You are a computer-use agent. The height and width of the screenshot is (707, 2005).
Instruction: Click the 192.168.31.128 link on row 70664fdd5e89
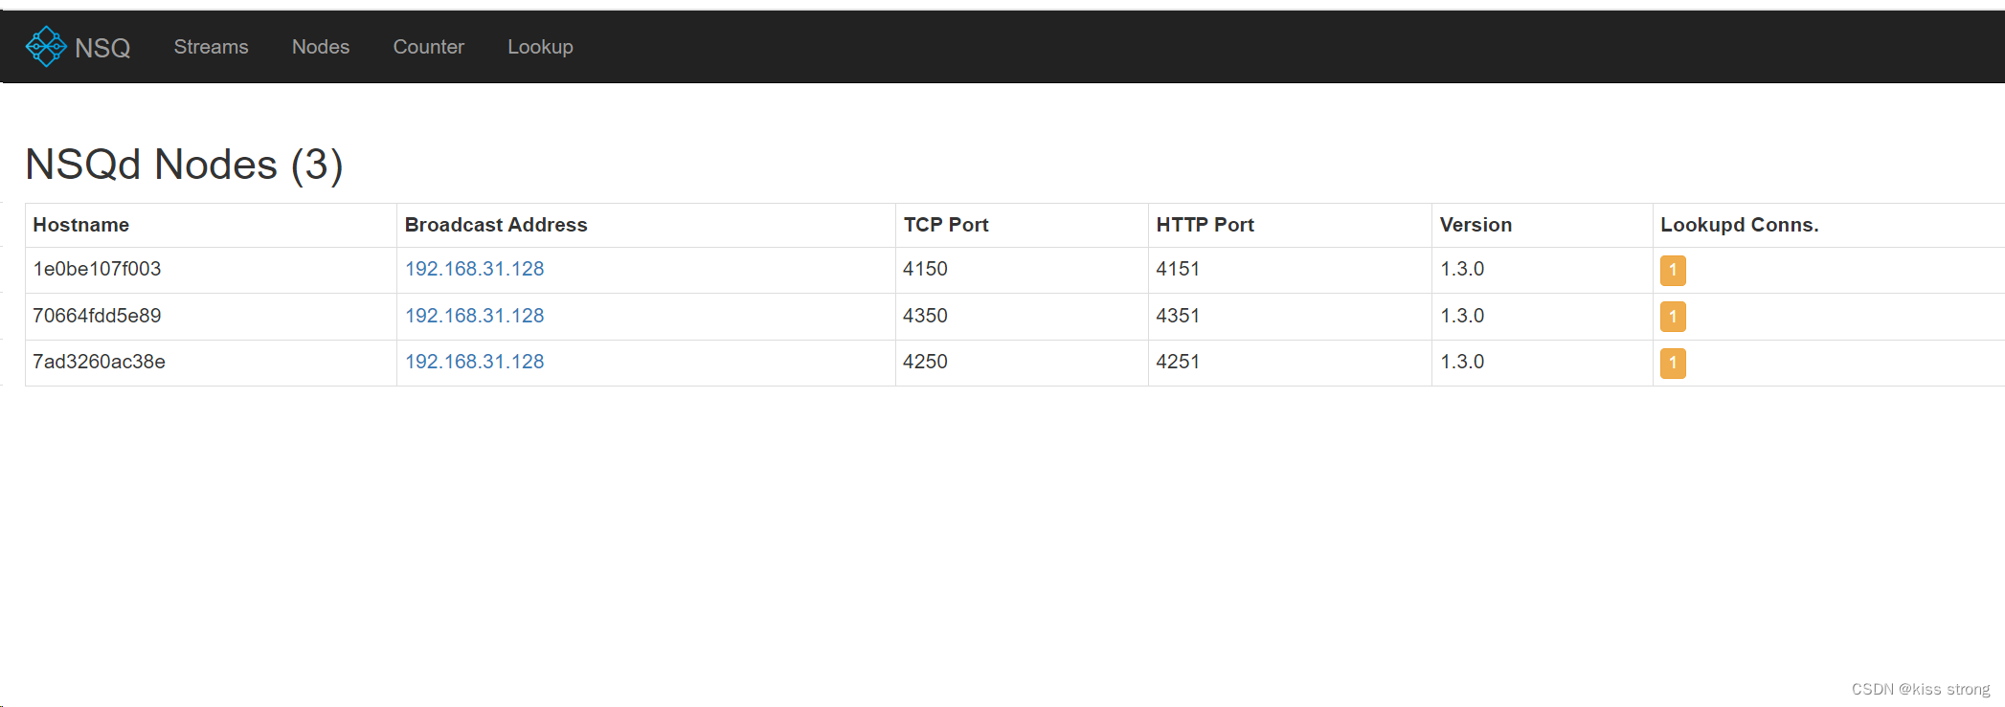[x=474, y=315]
